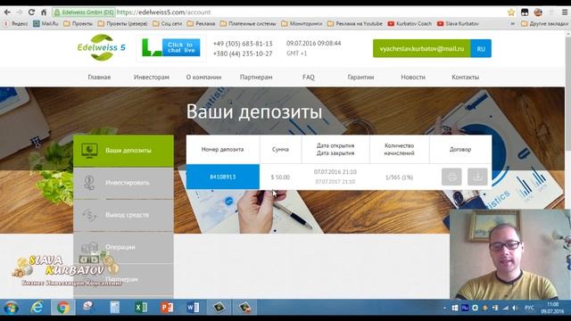This screenshot has height=321, width=571.
Task: Click the print contract icon
Action: 451,177
